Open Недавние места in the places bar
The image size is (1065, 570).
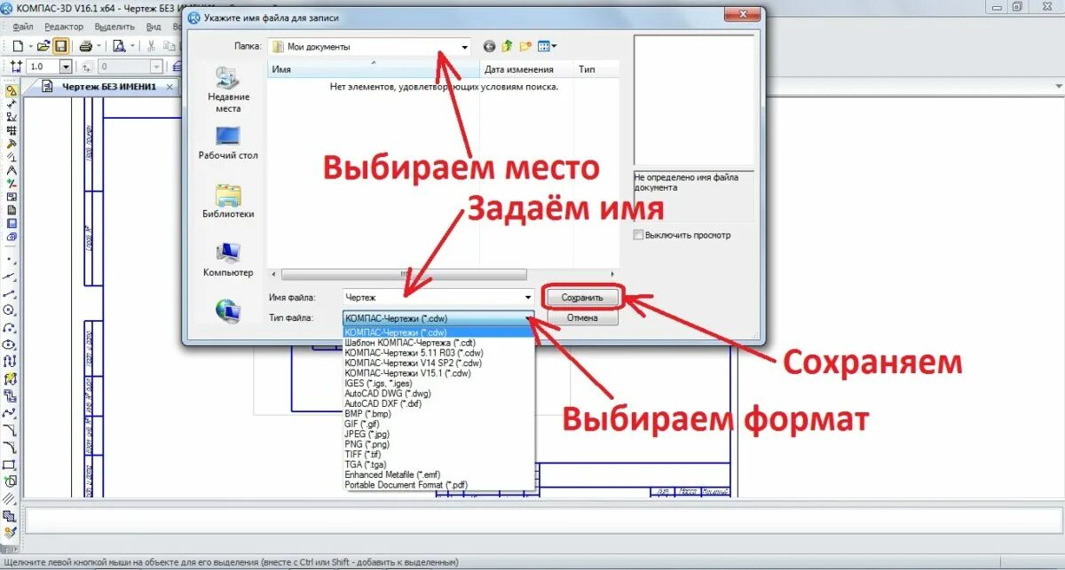pos(228,90)
